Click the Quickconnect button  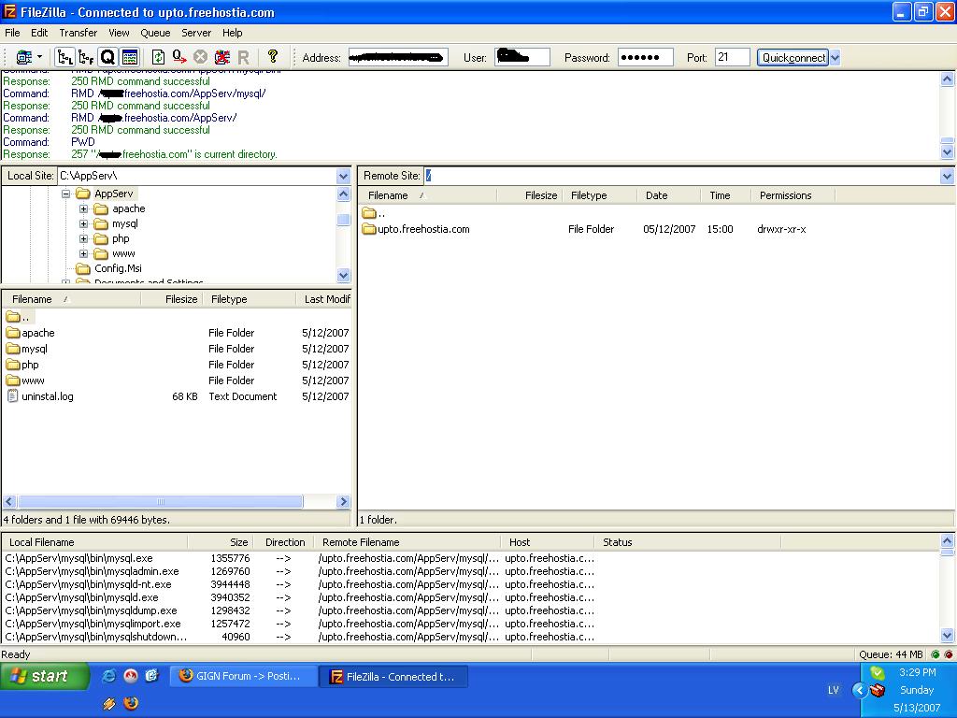coord(793,57)
